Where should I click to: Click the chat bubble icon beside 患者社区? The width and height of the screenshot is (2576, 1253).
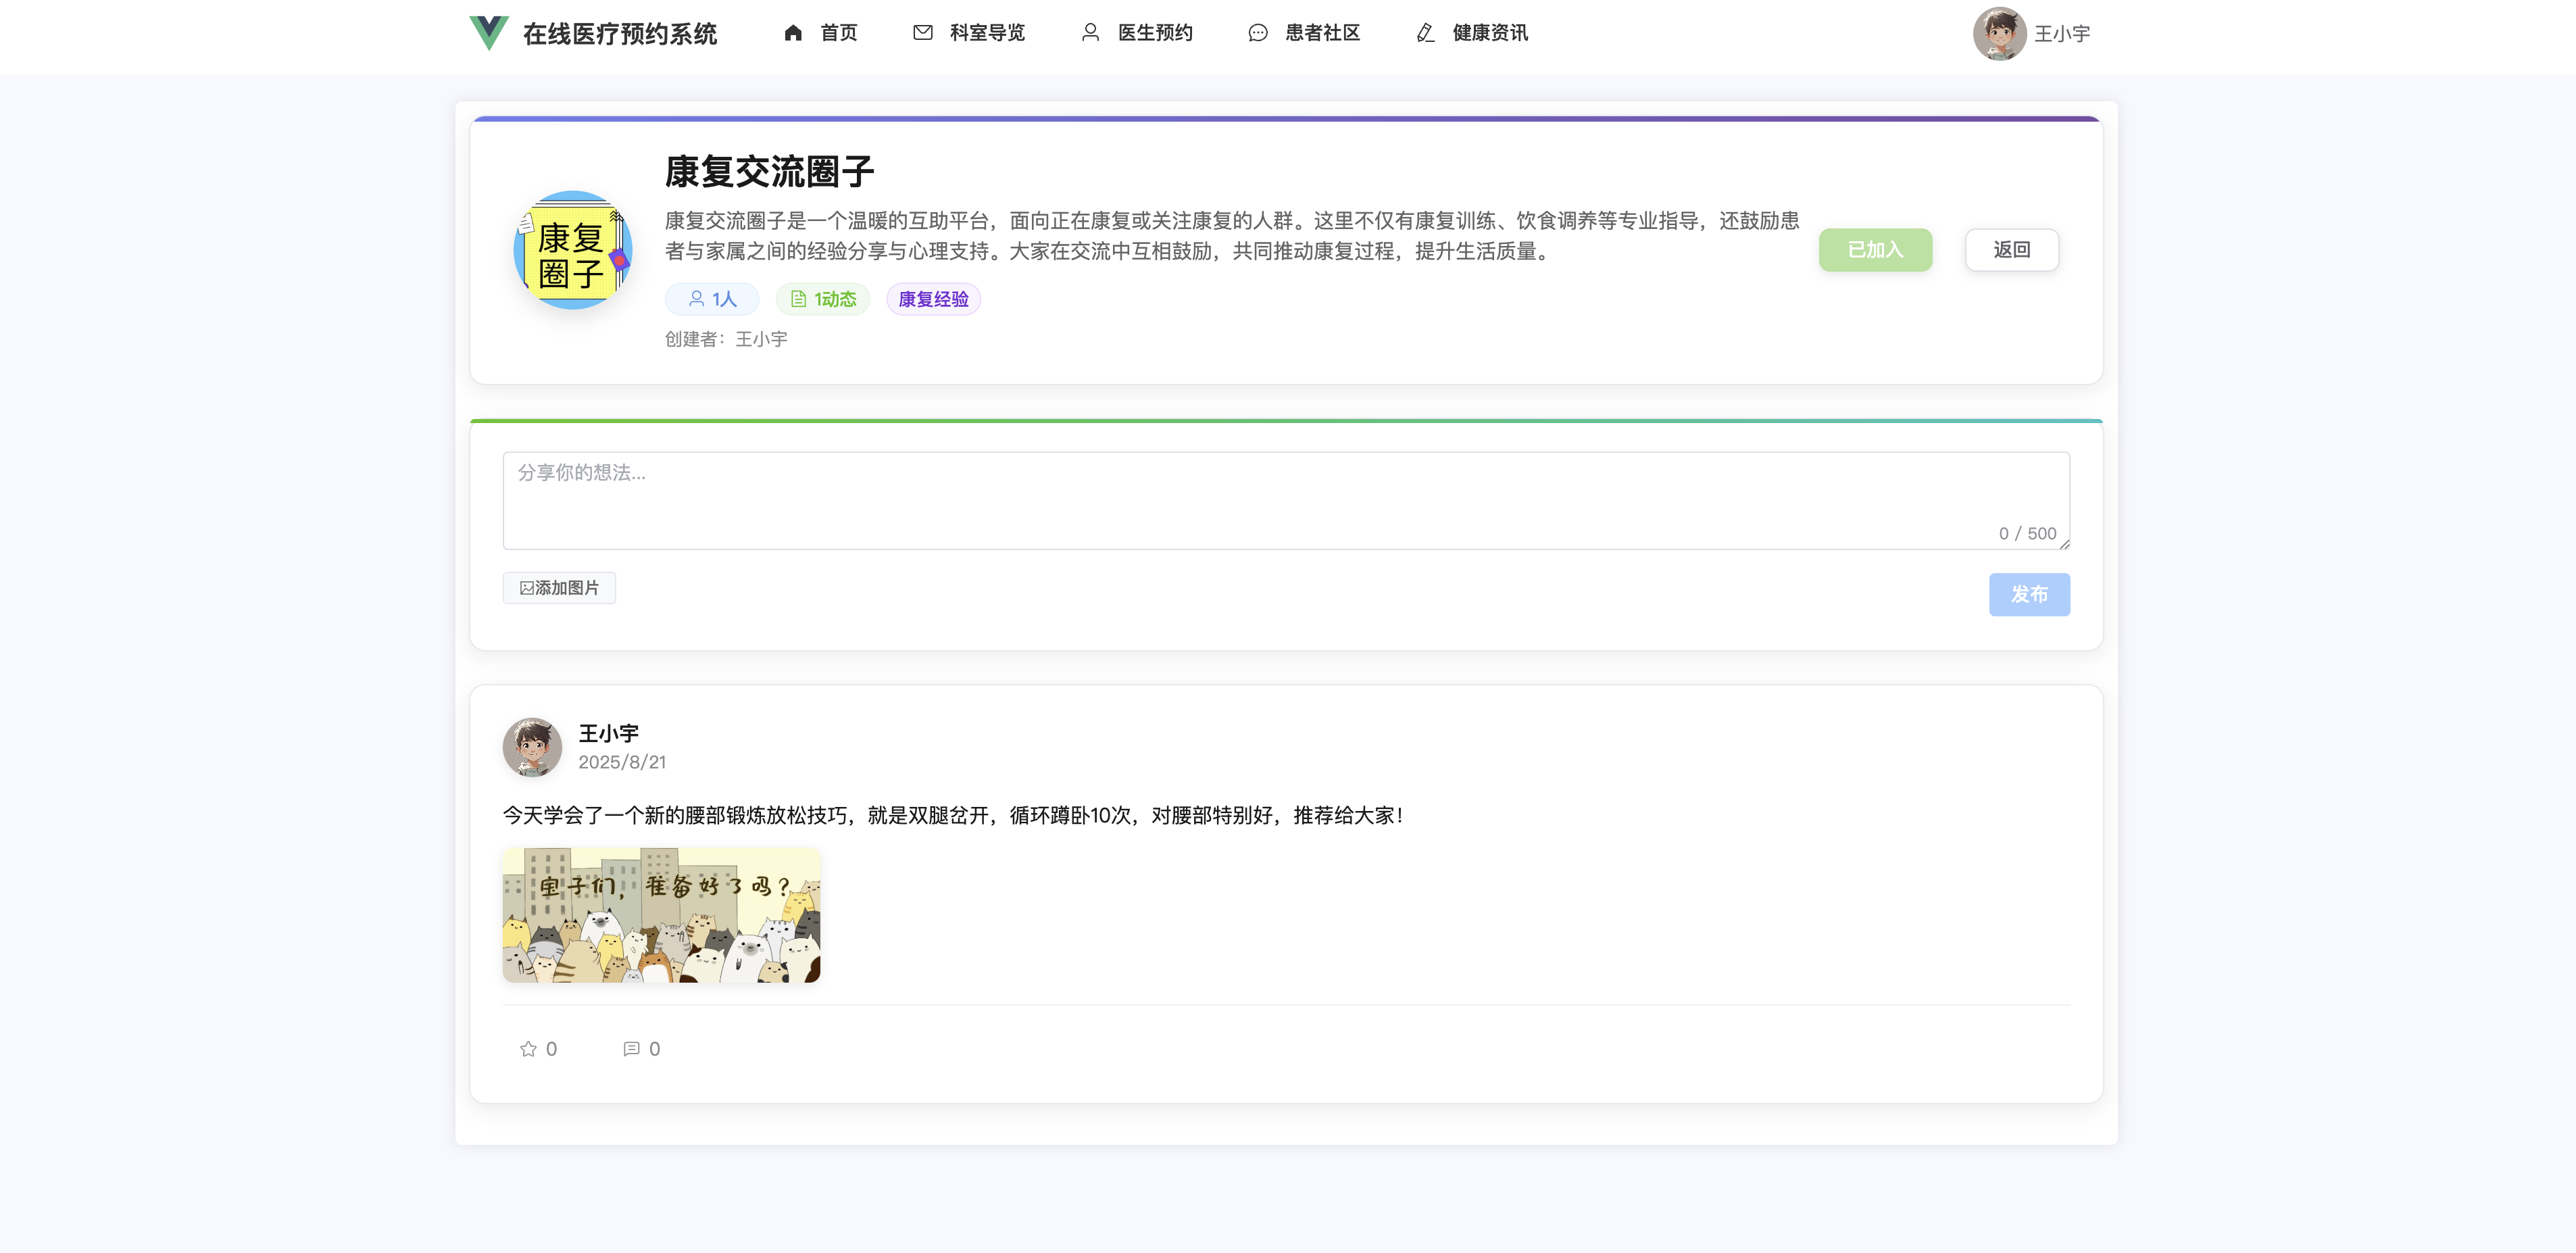coord(1257,33)
